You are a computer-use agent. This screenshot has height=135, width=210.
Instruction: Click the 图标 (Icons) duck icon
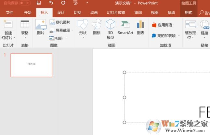point(97,24)
